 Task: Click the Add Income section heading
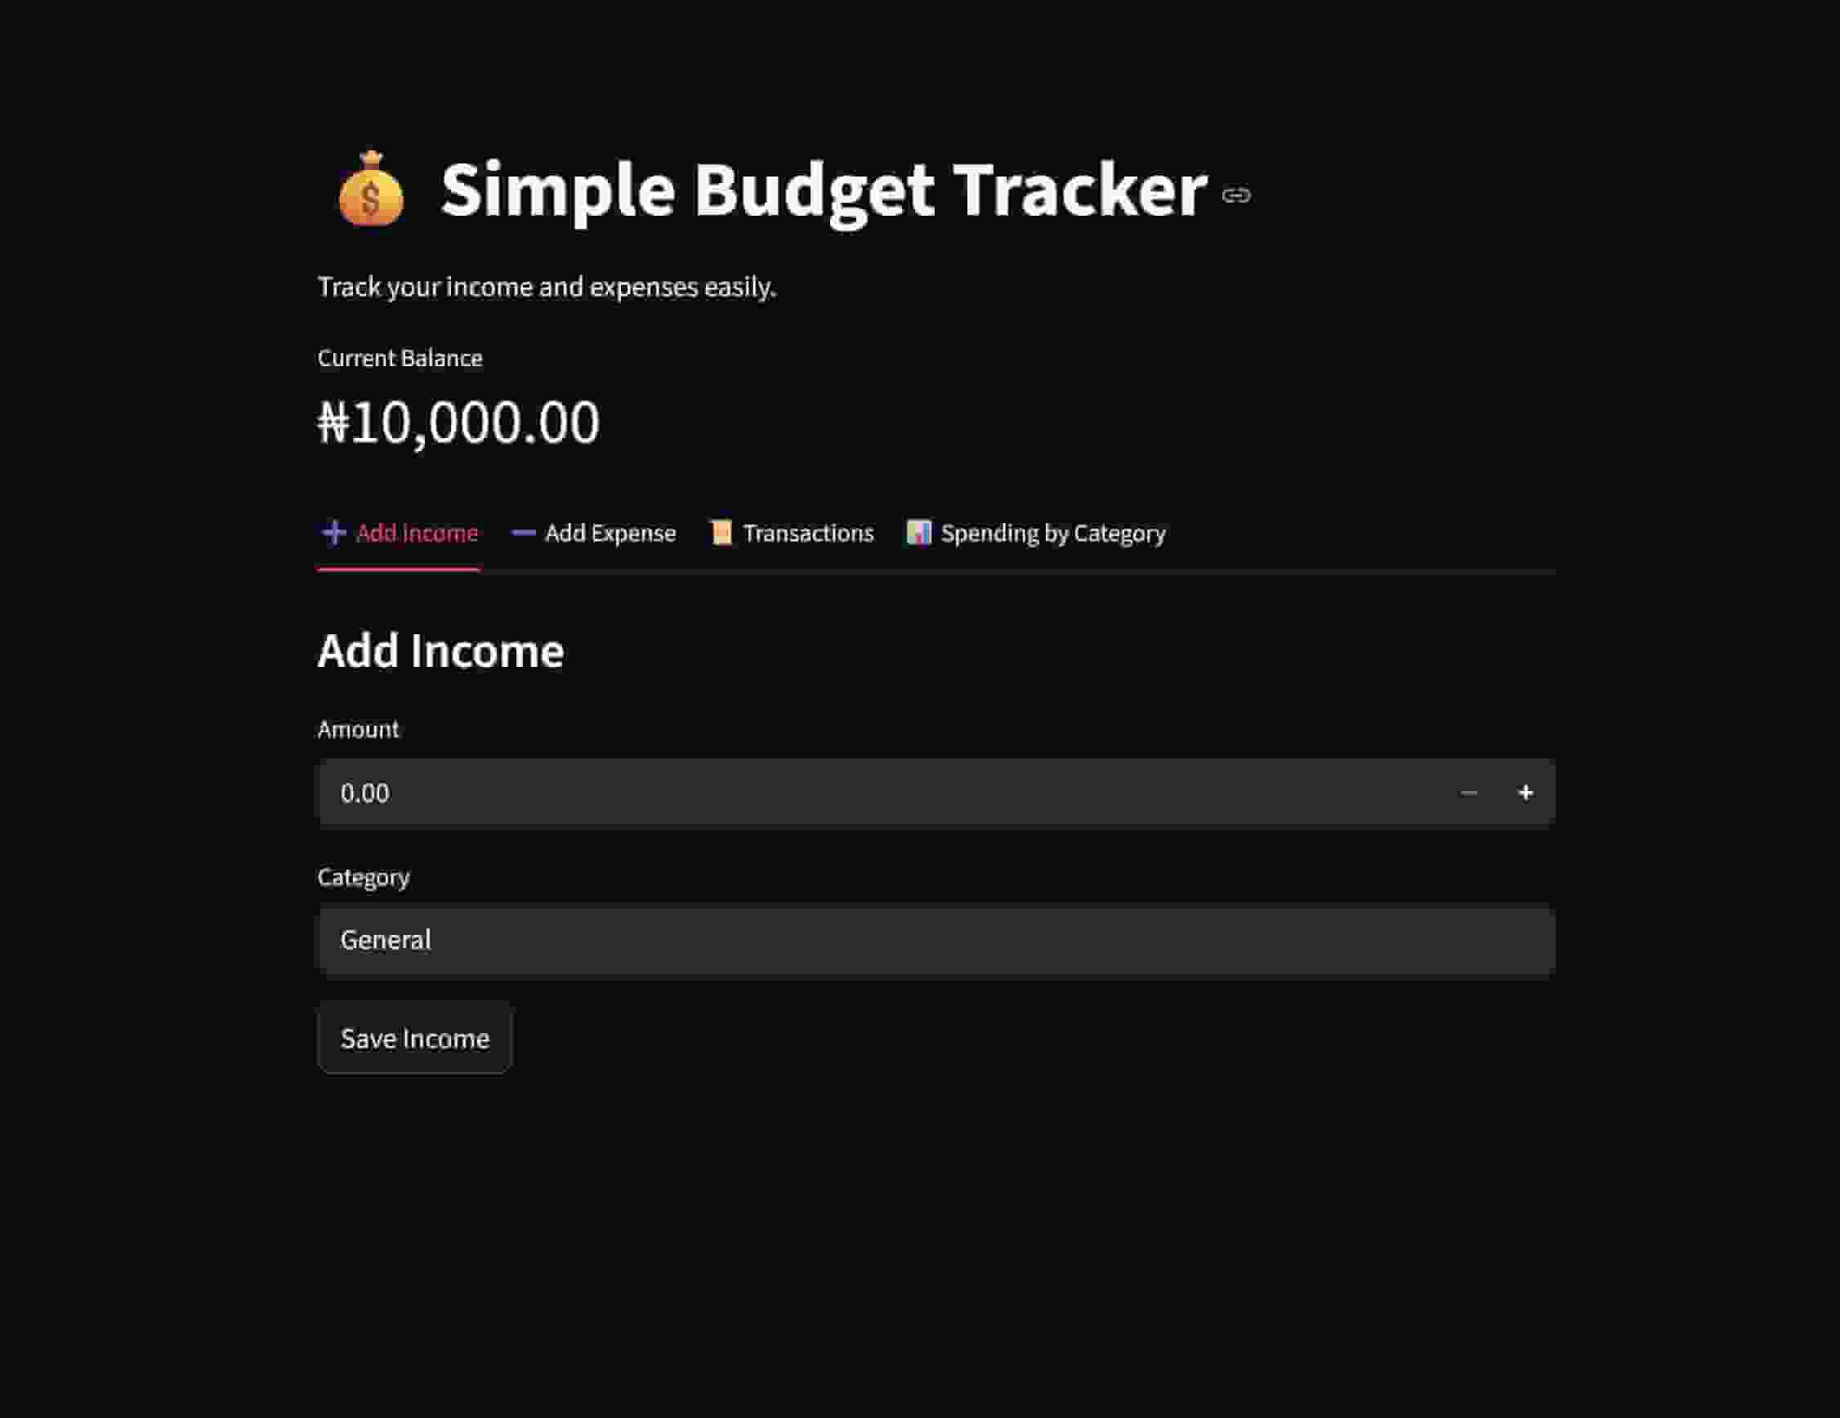(440, 650)
